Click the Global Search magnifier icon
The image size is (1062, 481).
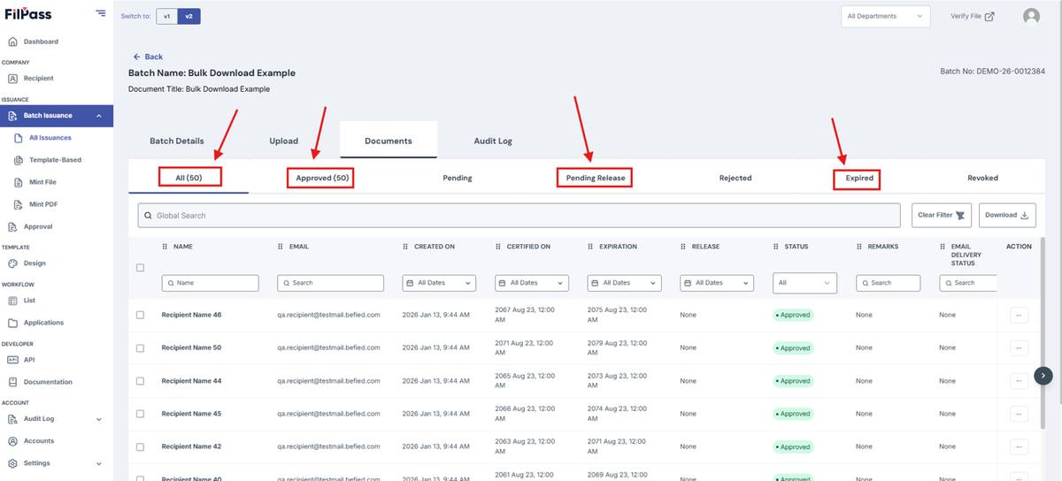[x=148, y=216]
